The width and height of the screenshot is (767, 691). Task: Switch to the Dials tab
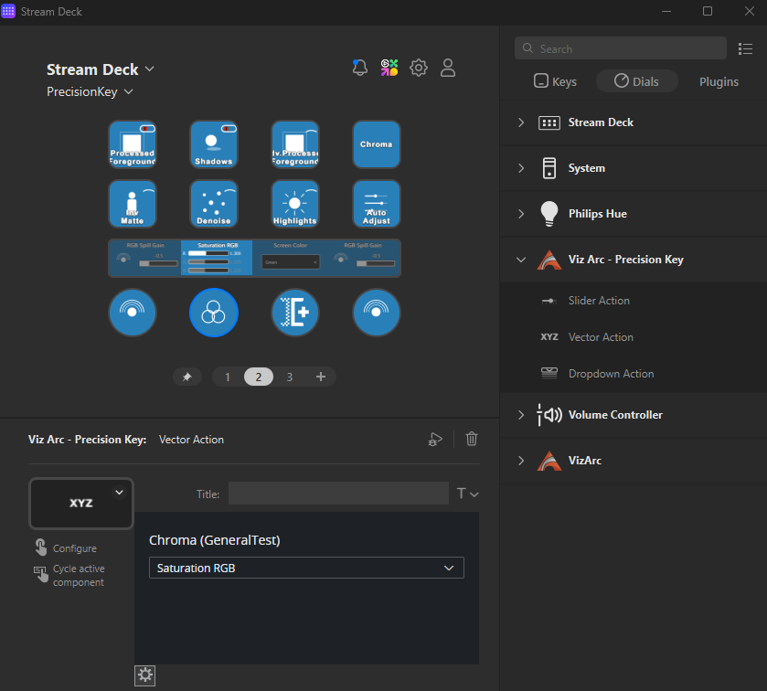[x=637, y=81]
